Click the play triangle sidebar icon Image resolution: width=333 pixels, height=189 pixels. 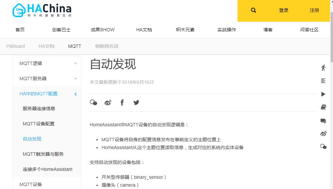[323, 94]
